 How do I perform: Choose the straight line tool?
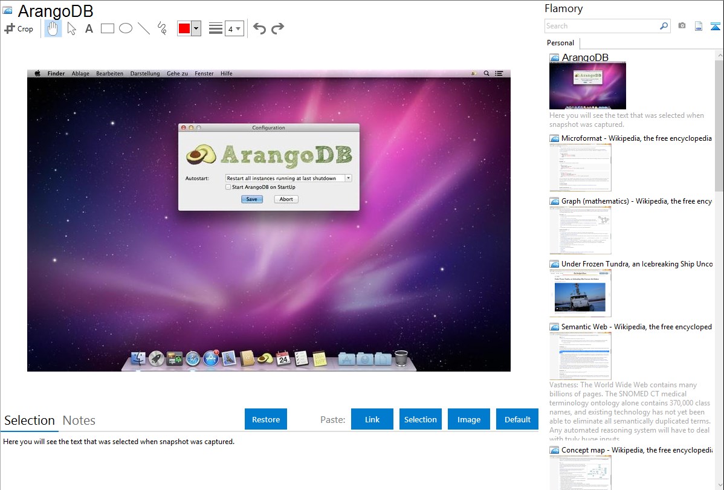click(144, 28)
